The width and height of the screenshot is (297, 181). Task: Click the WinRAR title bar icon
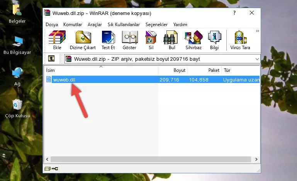point(47,13)
